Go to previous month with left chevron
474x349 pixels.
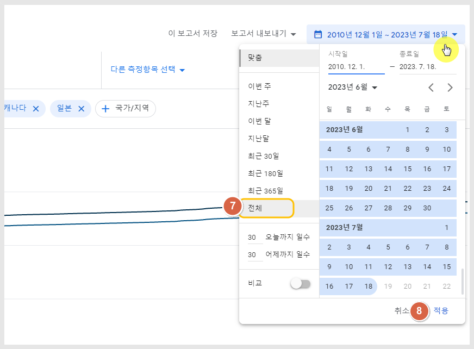click(x=431, y=88)
